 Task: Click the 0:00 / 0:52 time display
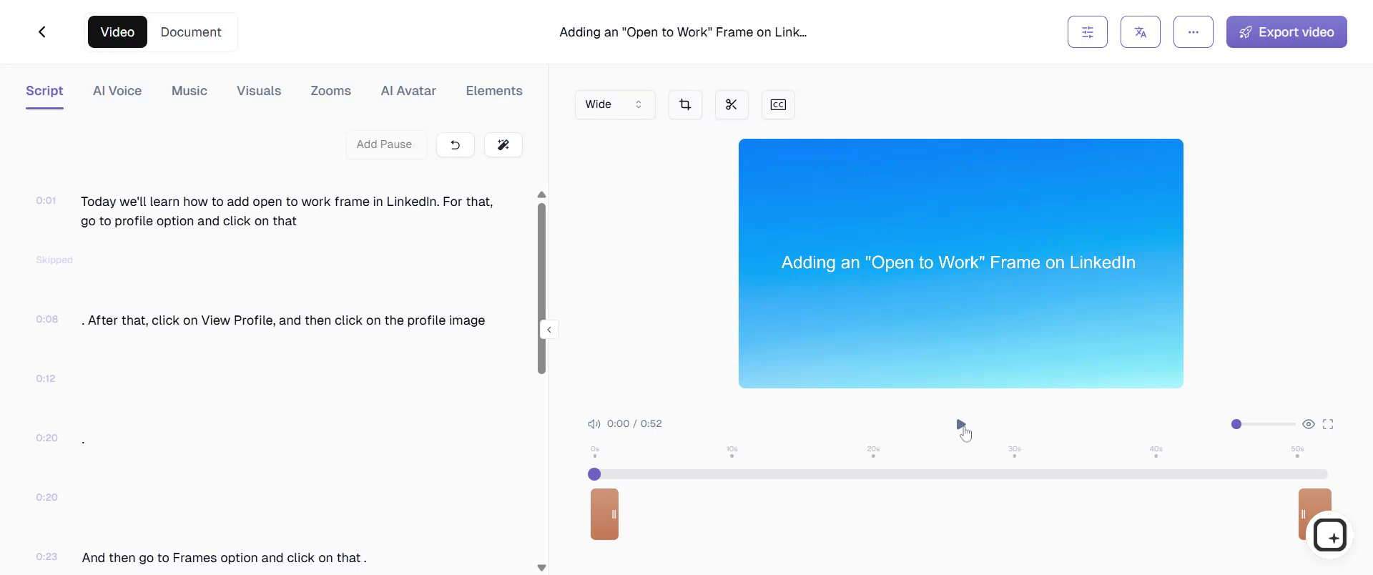(634, 423)
